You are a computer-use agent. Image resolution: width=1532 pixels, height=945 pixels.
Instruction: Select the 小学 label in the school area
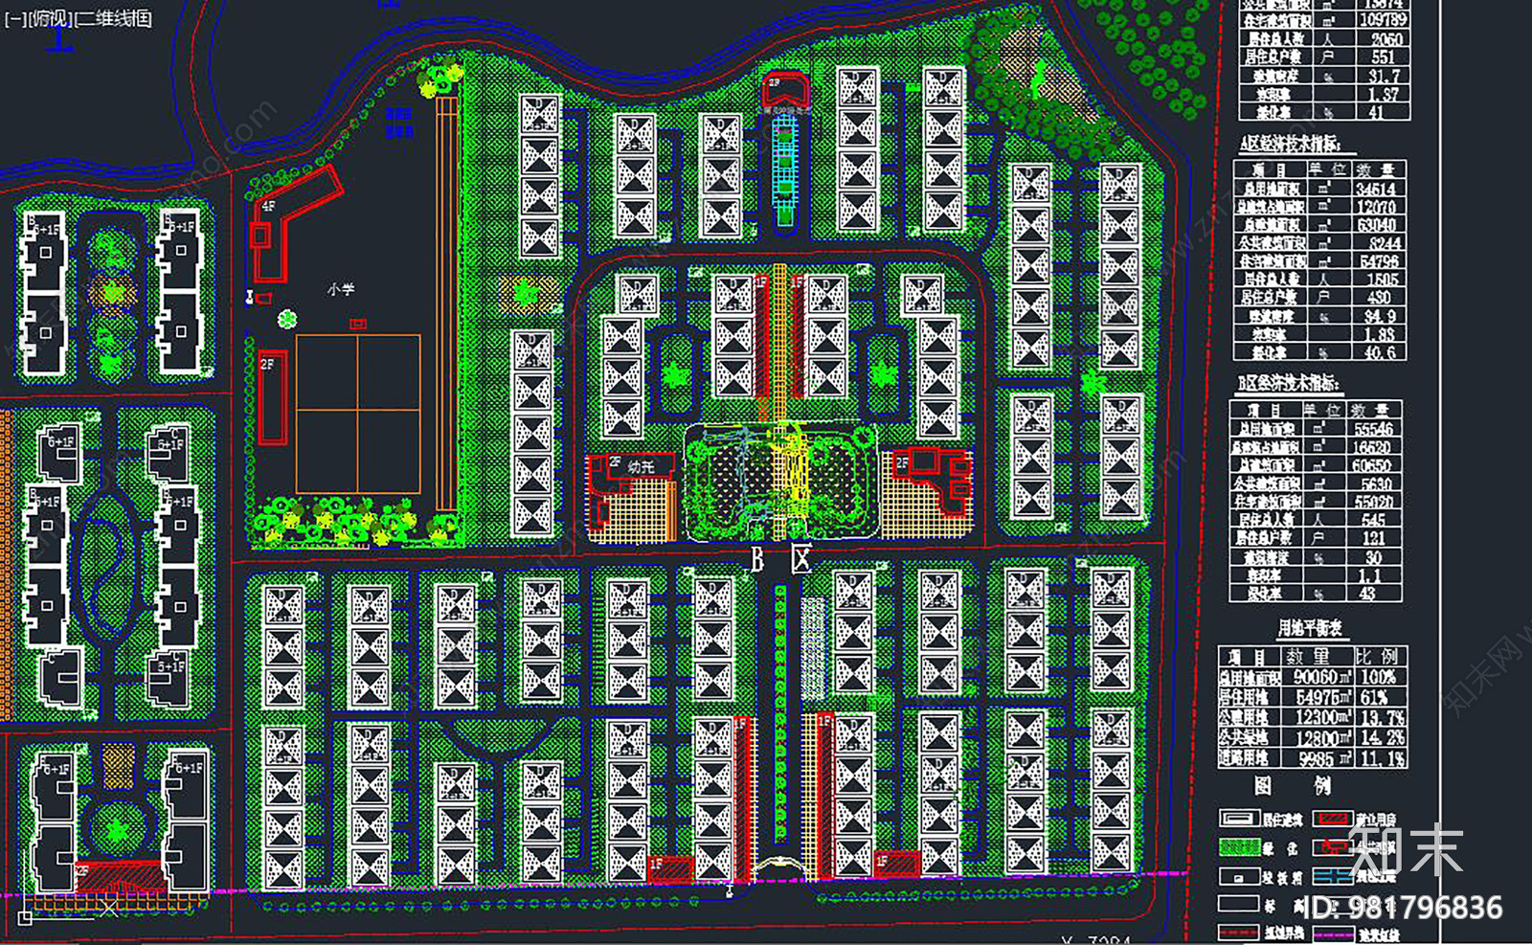(340, 289)
